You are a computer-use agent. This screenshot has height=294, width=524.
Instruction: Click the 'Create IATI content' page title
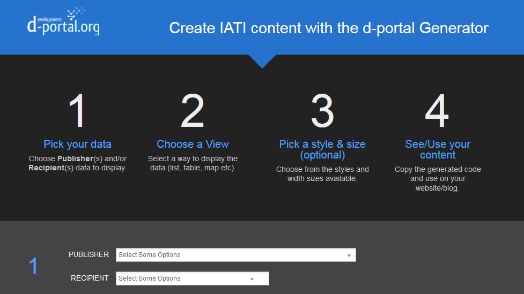[x=328, y=28]
